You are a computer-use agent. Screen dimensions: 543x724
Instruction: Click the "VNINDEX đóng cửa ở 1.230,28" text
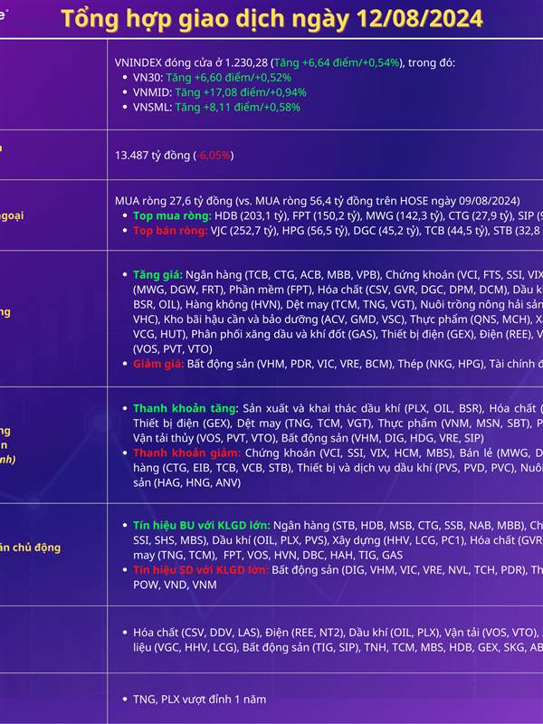point(191,62)
